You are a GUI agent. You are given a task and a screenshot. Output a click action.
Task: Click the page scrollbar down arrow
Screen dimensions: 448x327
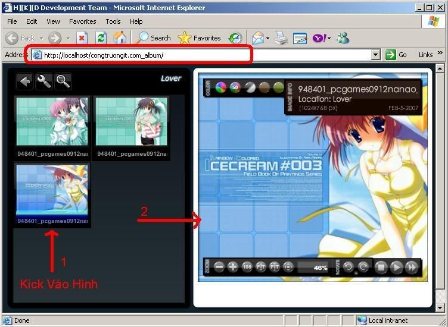pos(440,308)
